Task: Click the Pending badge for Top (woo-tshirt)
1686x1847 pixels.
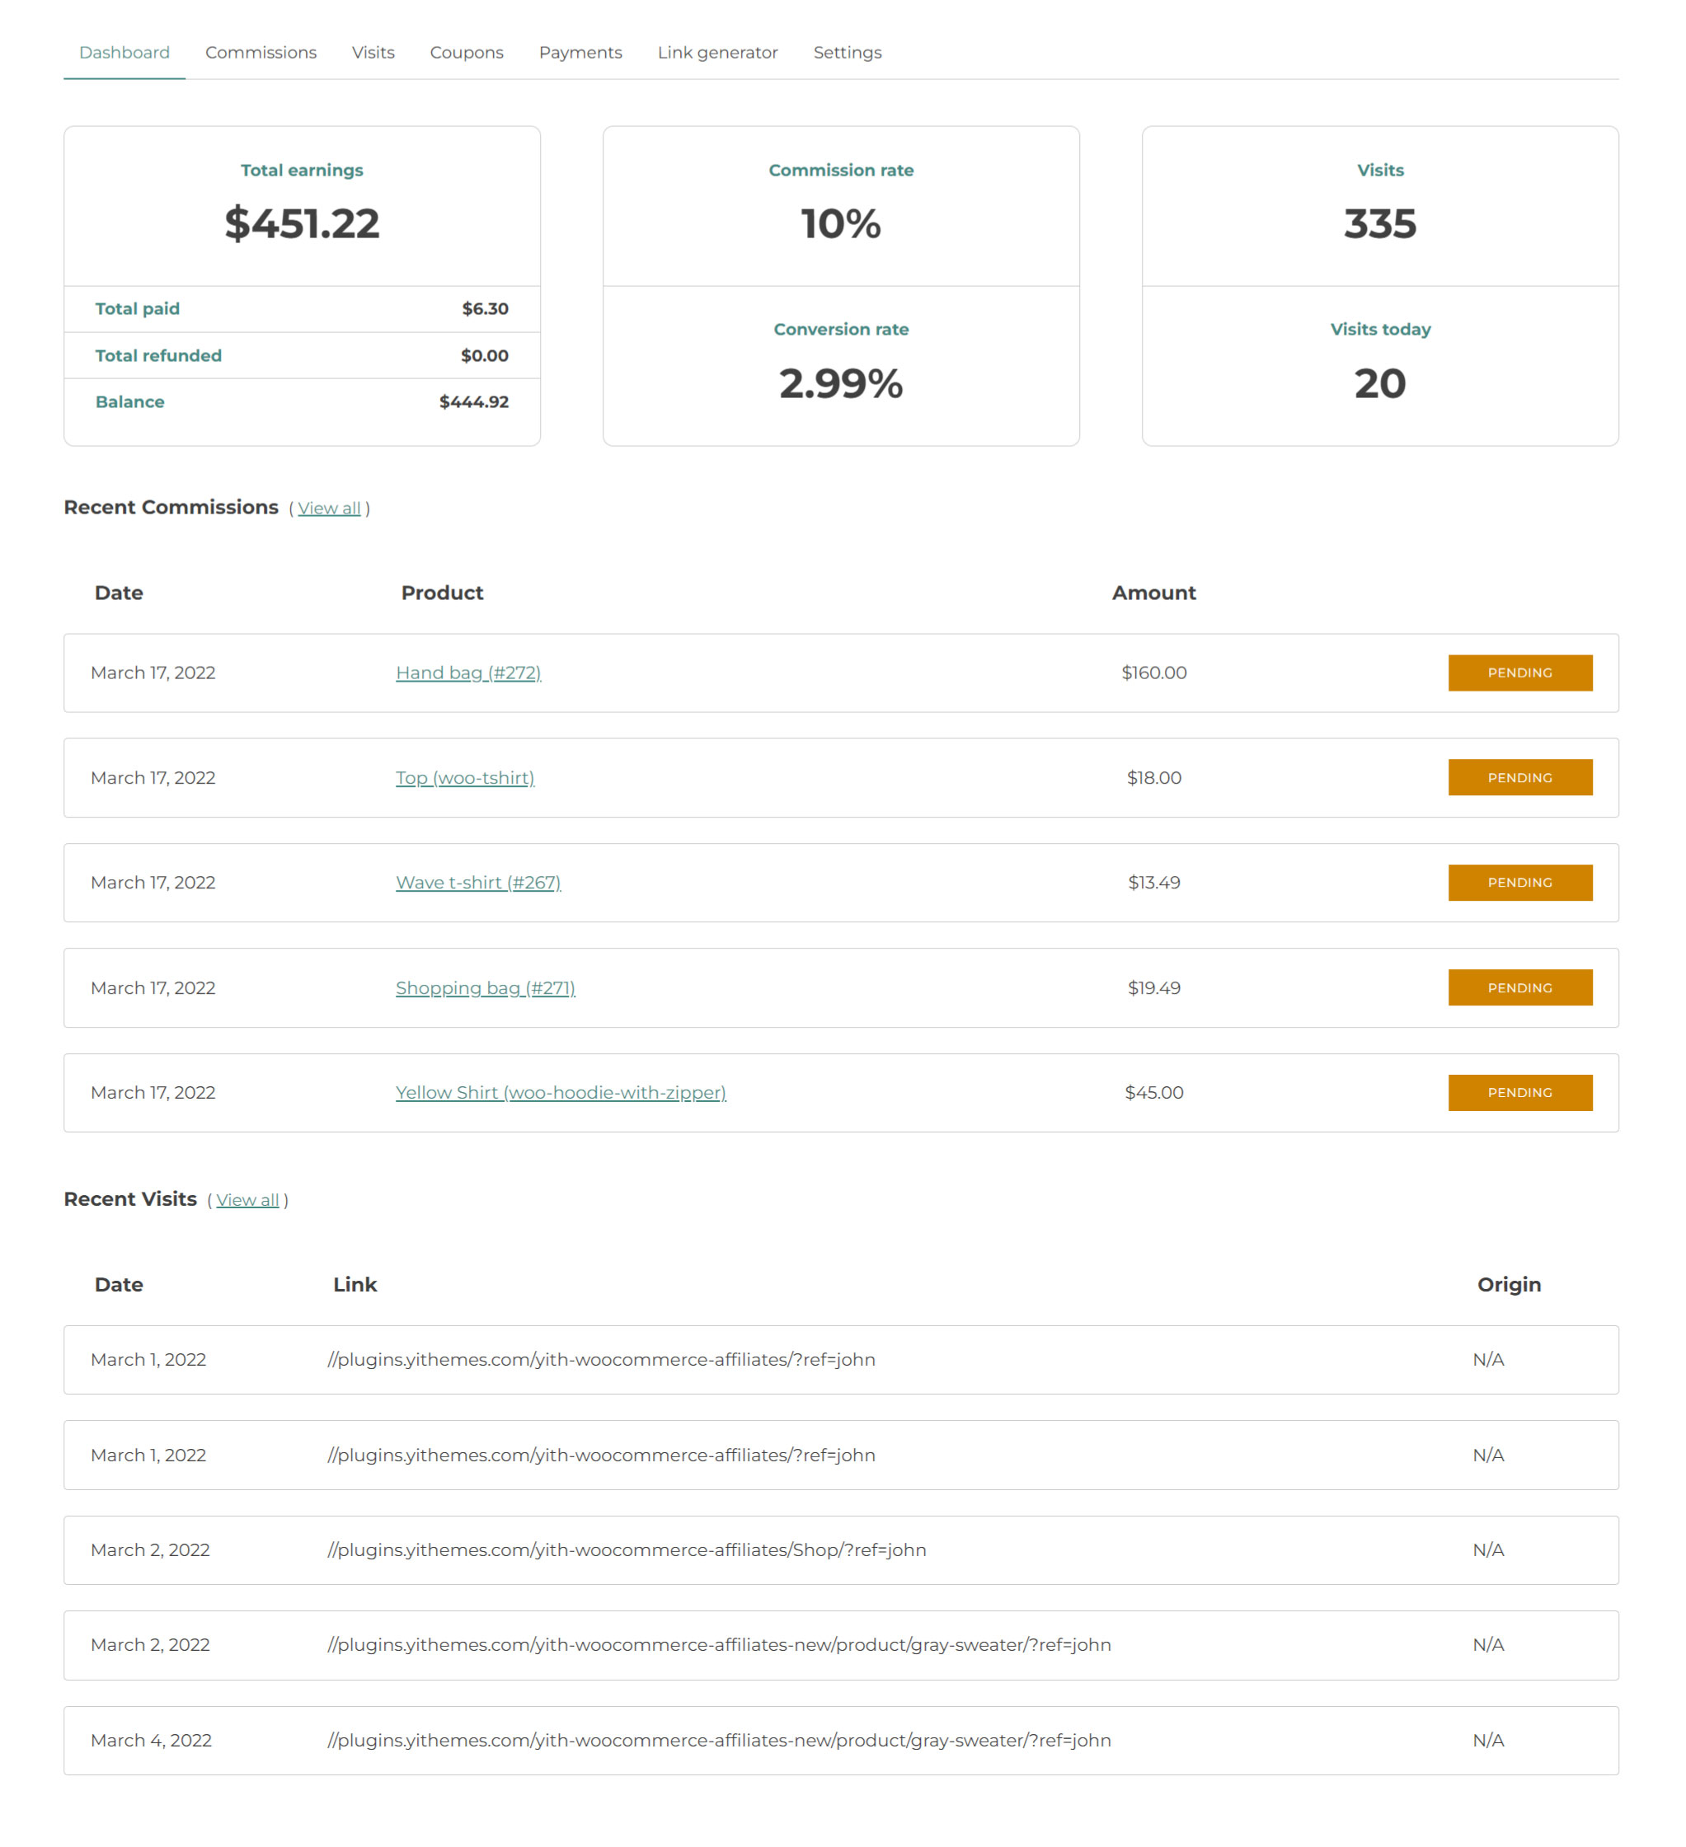Action: tap(1520, 778)
